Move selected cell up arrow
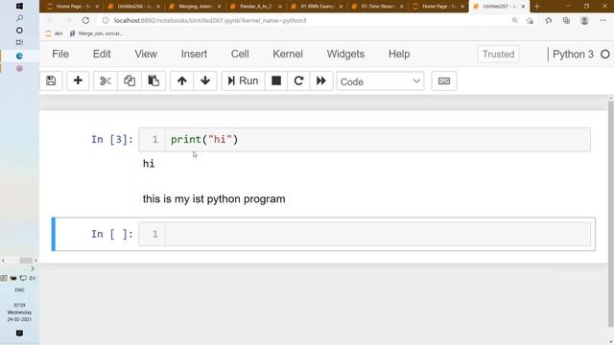 181,80
